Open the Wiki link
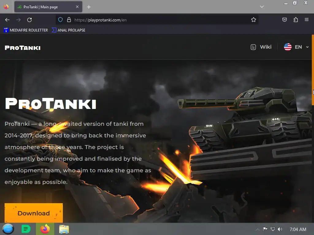Screen dimensions: 314x235 pos(261,47)
